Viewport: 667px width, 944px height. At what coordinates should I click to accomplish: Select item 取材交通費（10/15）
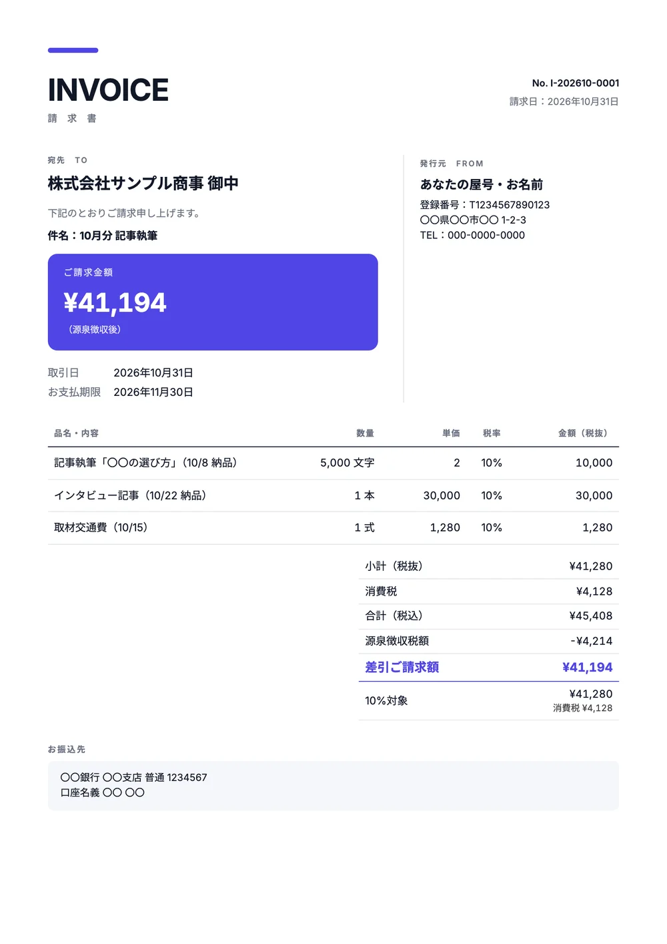[103, 527]
